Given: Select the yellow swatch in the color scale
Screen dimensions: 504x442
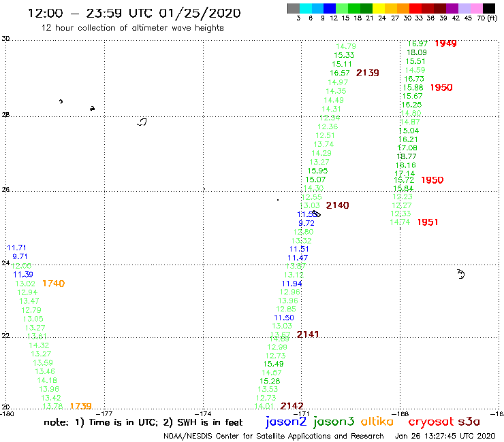Looking at the screenshot, I should pos(379,8).
